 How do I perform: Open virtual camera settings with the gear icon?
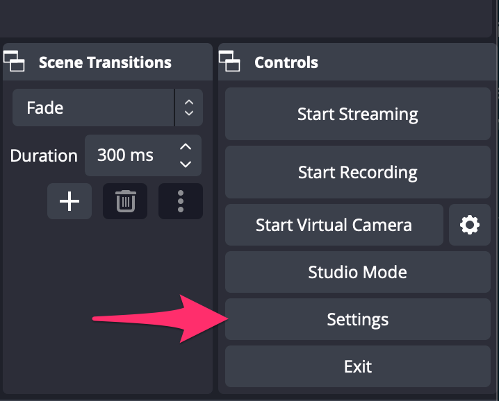coord(469,225)
